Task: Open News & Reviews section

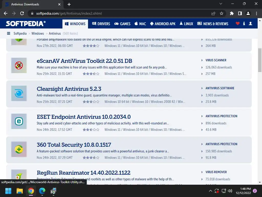Action: pyautogui.click(x=213, y=24)
